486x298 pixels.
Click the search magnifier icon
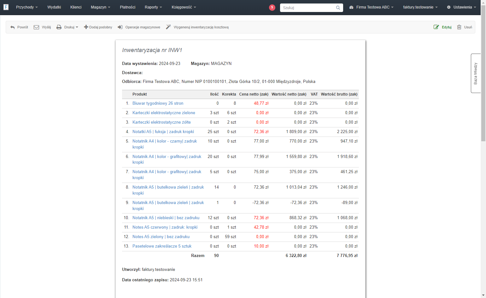point(338,8)
